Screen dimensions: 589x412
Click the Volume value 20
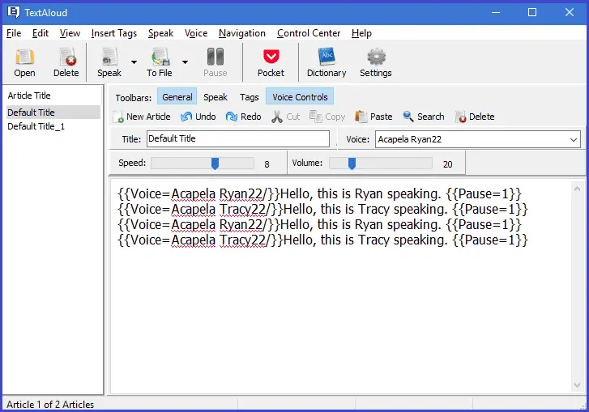click(447, 164)
